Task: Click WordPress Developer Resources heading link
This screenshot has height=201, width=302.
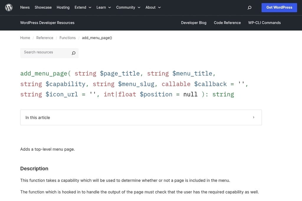Action: [x=47, y=23]
